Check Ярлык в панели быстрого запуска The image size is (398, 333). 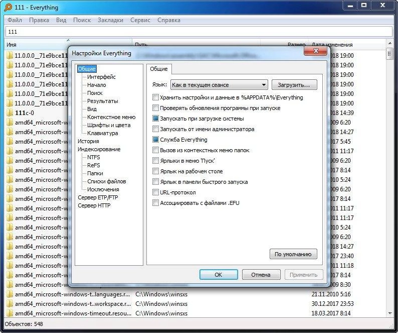tap(155, 182)
